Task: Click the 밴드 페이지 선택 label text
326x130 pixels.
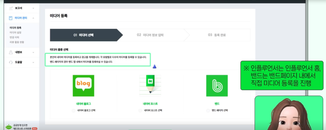Action: (220, 111)
